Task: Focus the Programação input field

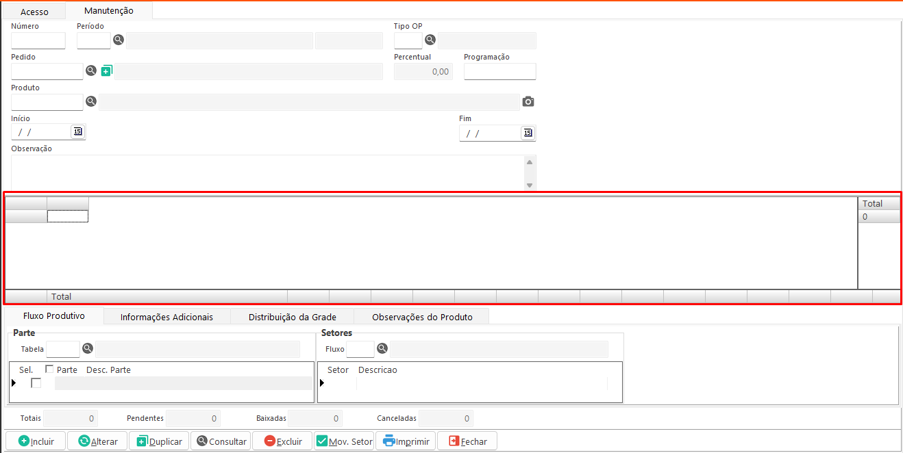Action: click(499, 71)
